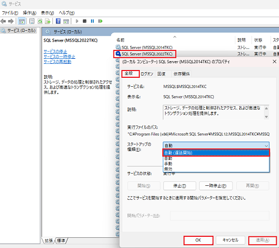The height and width of the screenshot is (248, 279).
Task: Click the Back arrow toolbar icon
Action: [3, 21]
